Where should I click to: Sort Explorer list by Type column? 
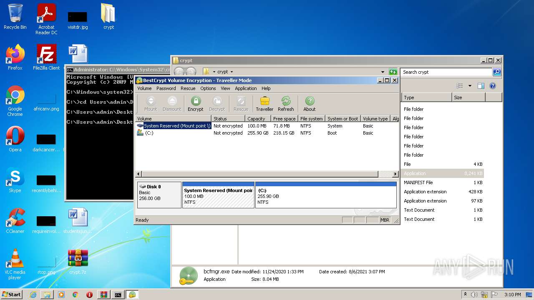click(x=426, y=97)
